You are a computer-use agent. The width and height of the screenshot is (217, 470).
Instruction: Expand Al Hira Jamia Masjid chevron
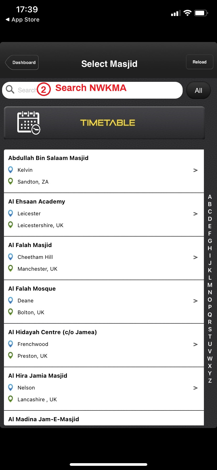pyautogui.click(x=195, y=388)
